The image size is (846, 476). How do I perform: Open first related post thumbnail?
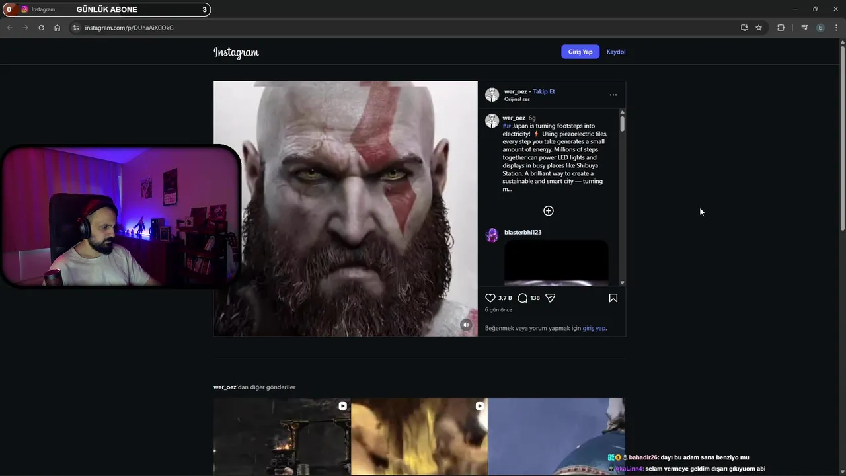[x=282, y=436]
